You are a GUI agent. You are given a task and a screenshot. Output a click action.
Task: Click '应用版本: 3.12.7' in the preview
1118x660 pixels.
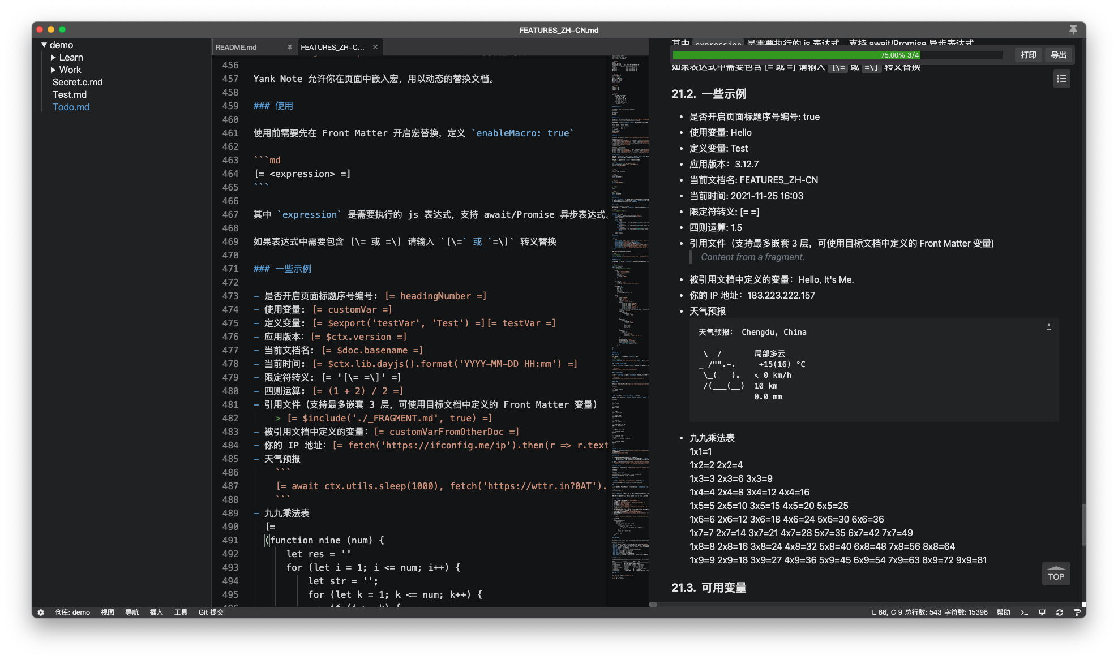pyautogui.click(x=723, y=164)
